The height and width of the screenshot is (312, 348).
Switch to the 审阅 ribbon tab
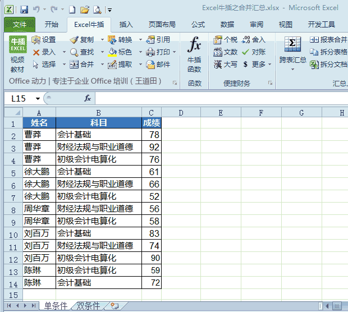point(257,24)
